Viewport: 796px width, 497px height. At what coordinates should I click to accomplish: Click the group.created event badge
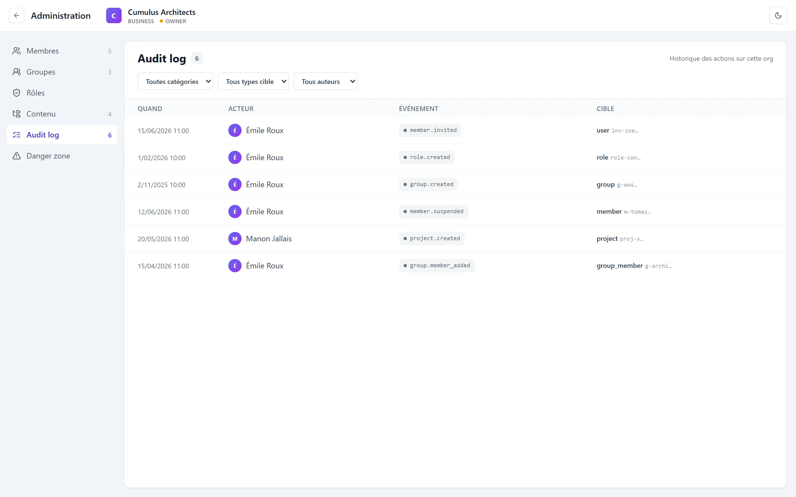(x=428, y=184)
